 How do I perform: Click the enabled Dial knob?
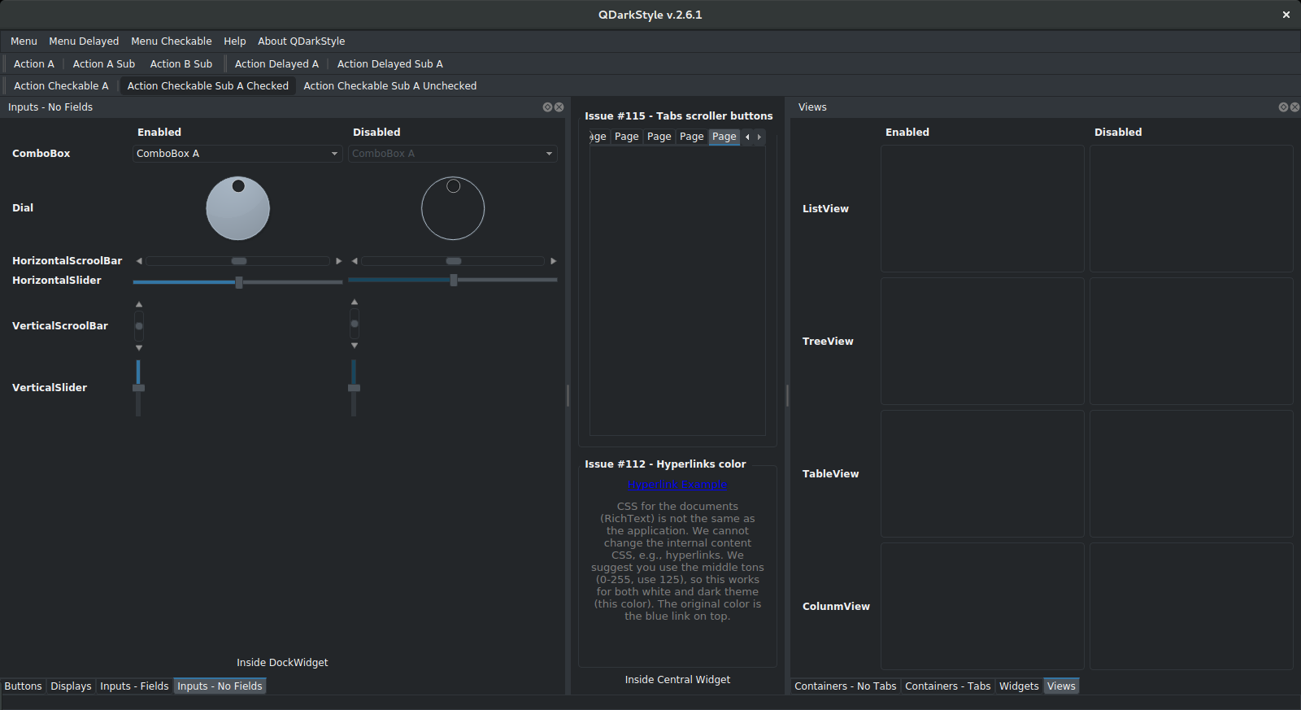237,208
